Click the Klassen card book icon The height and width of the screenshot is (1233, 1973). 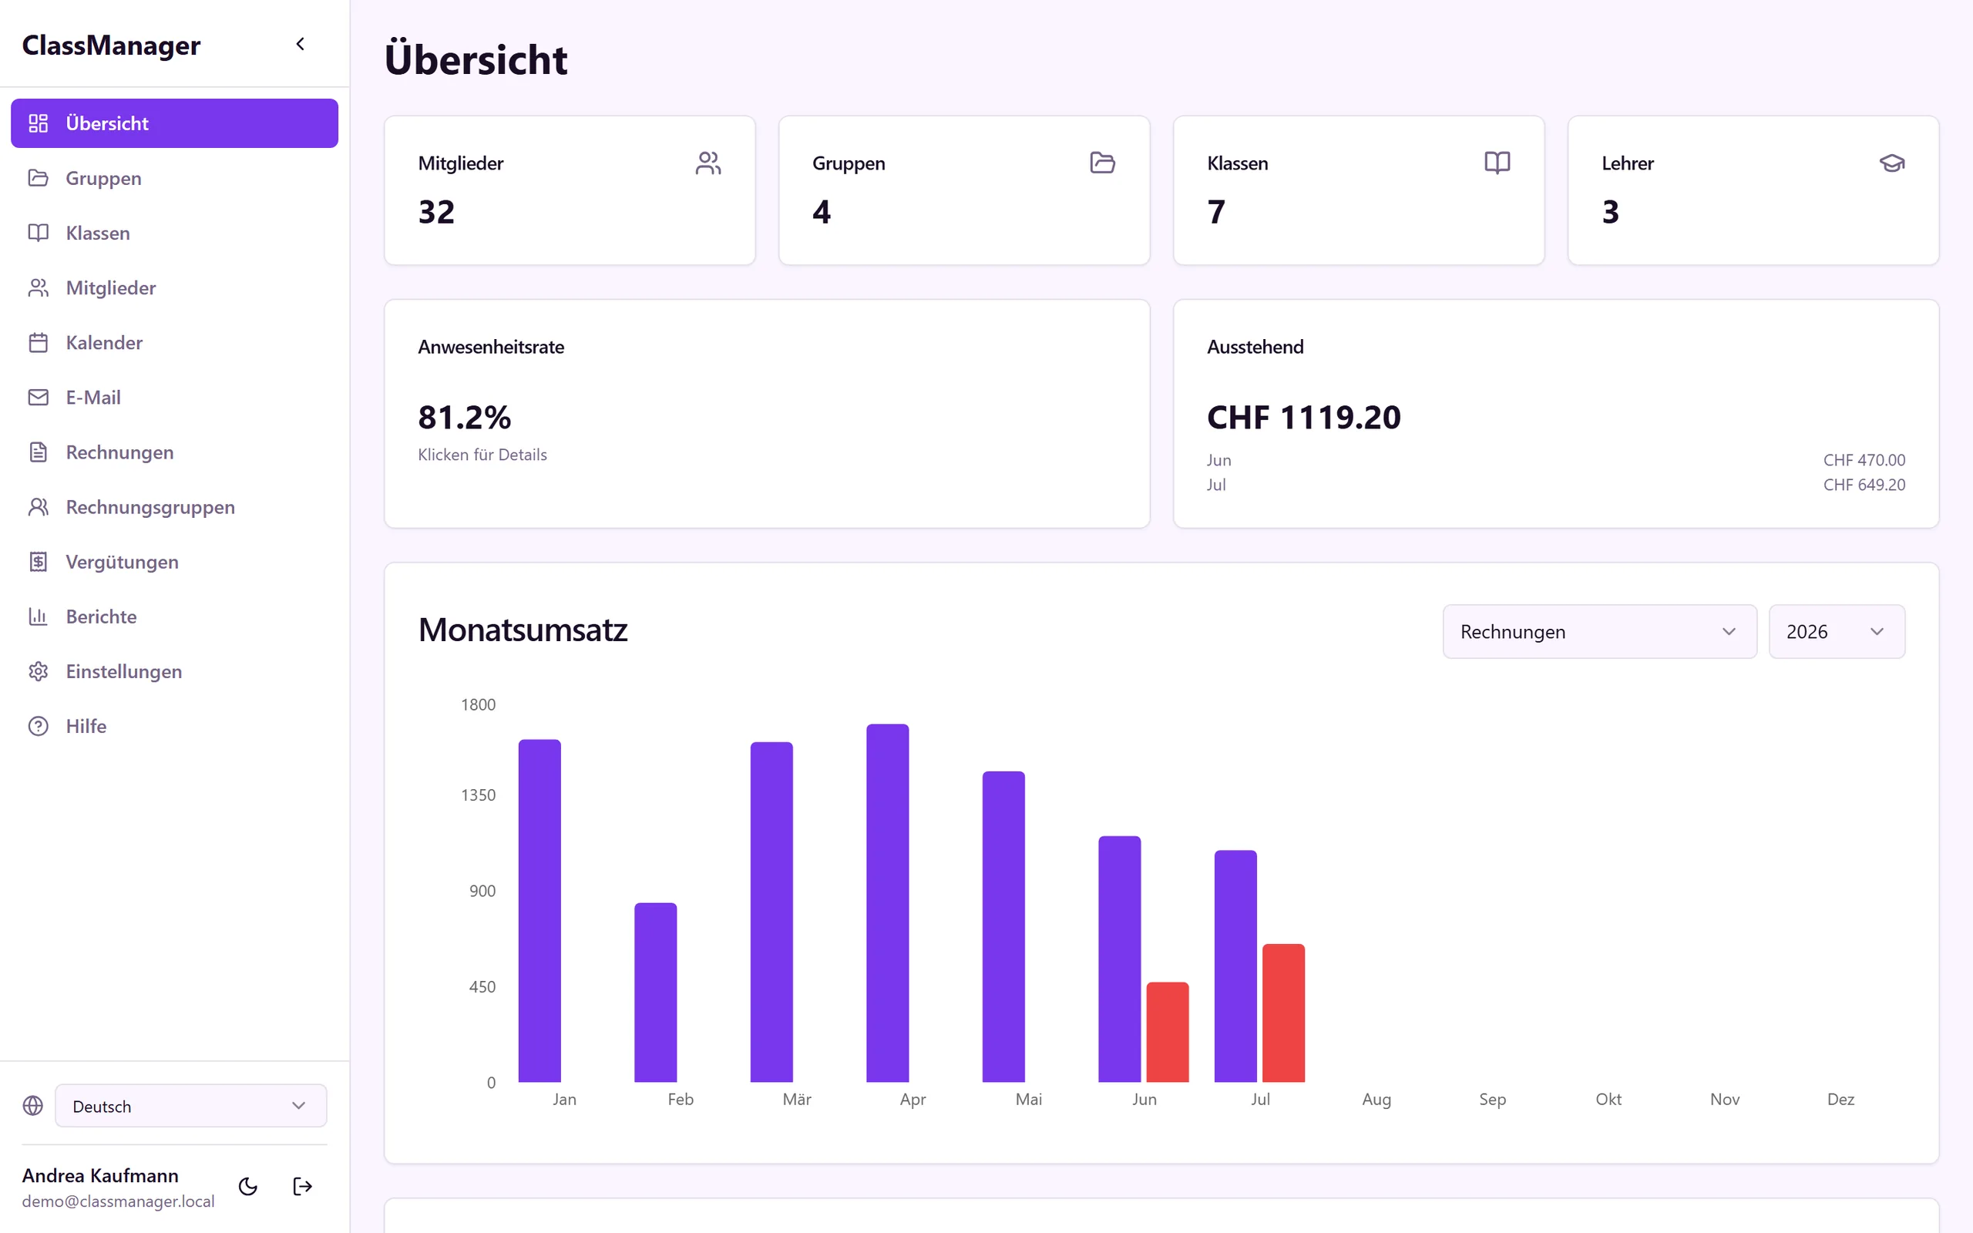(1497, 163)
